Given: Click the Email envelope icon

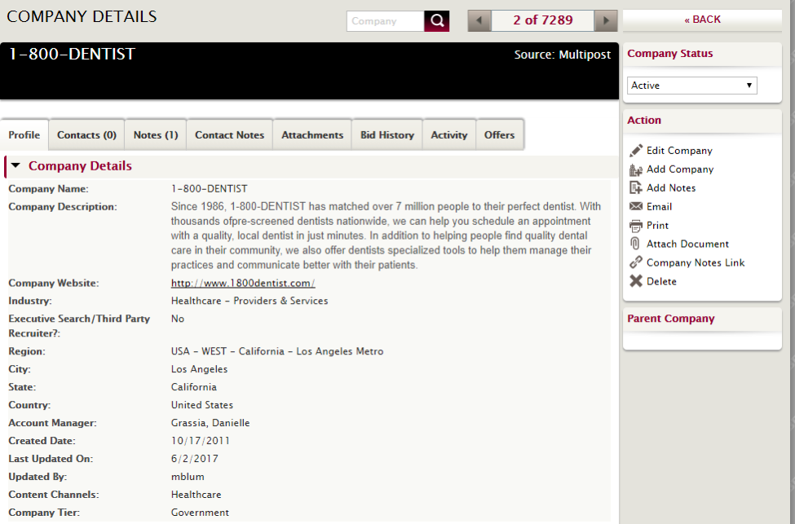Looking at the screenshot, I should [x=636, y=206].
